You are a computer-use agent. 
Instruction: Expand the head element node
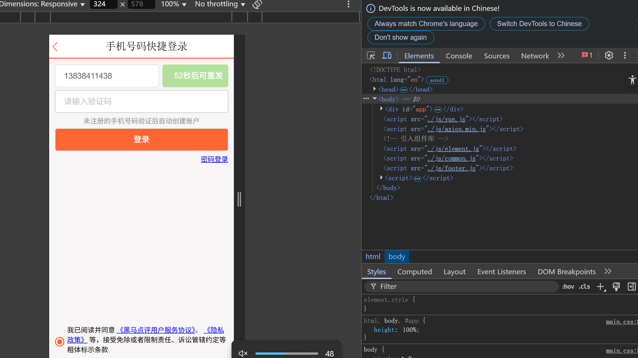click(x=374, y=89)
